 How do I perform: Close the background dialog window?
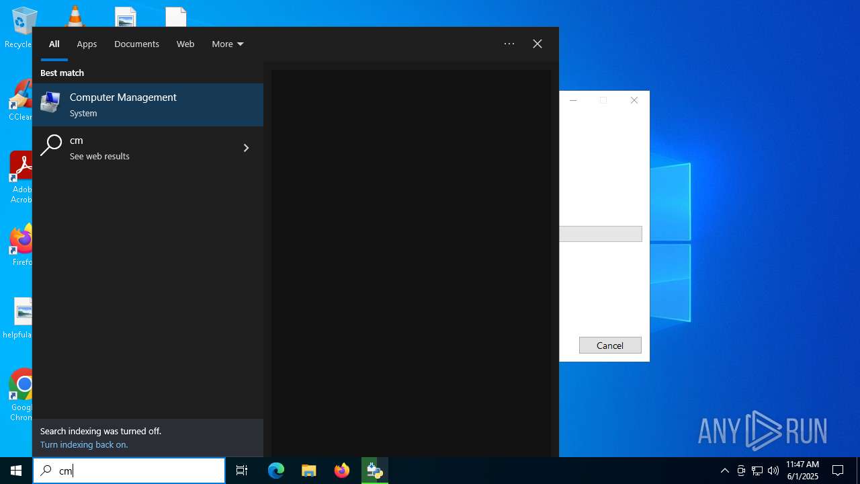point(634,100)
